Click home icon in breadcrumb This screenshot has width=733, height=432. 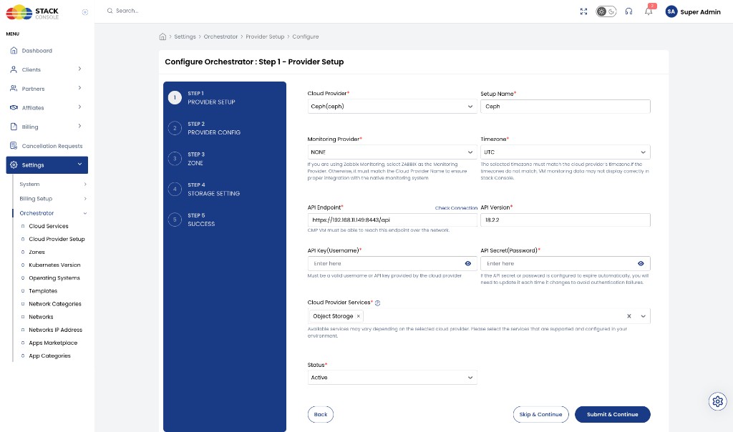tap(162, 36)
